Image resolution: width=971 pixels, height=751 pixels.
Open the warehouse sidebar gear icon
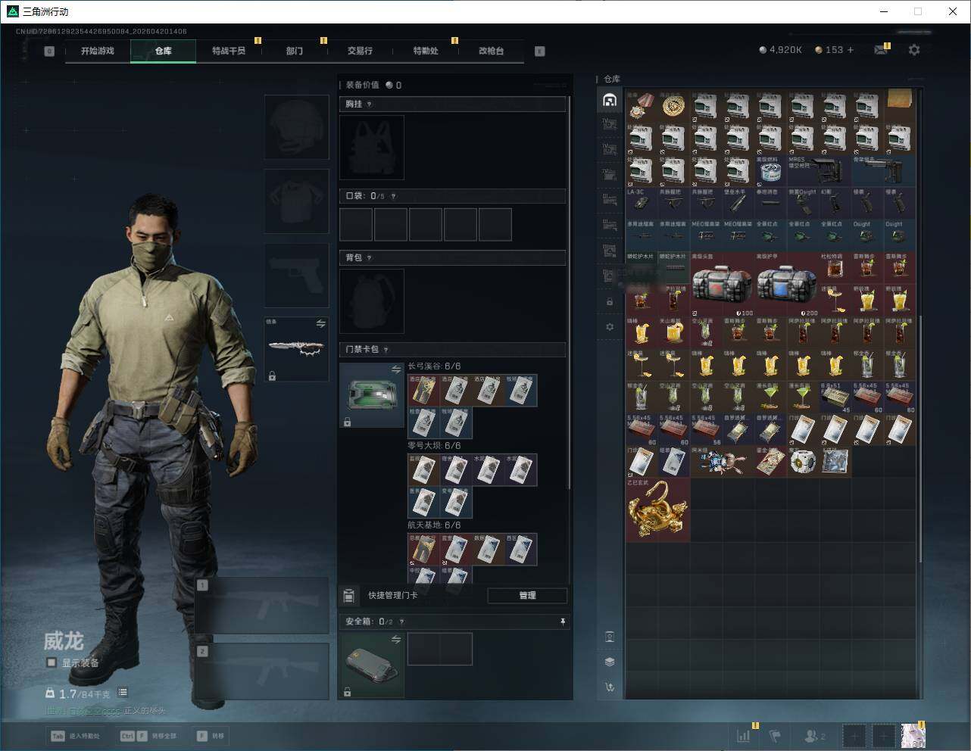610,327
